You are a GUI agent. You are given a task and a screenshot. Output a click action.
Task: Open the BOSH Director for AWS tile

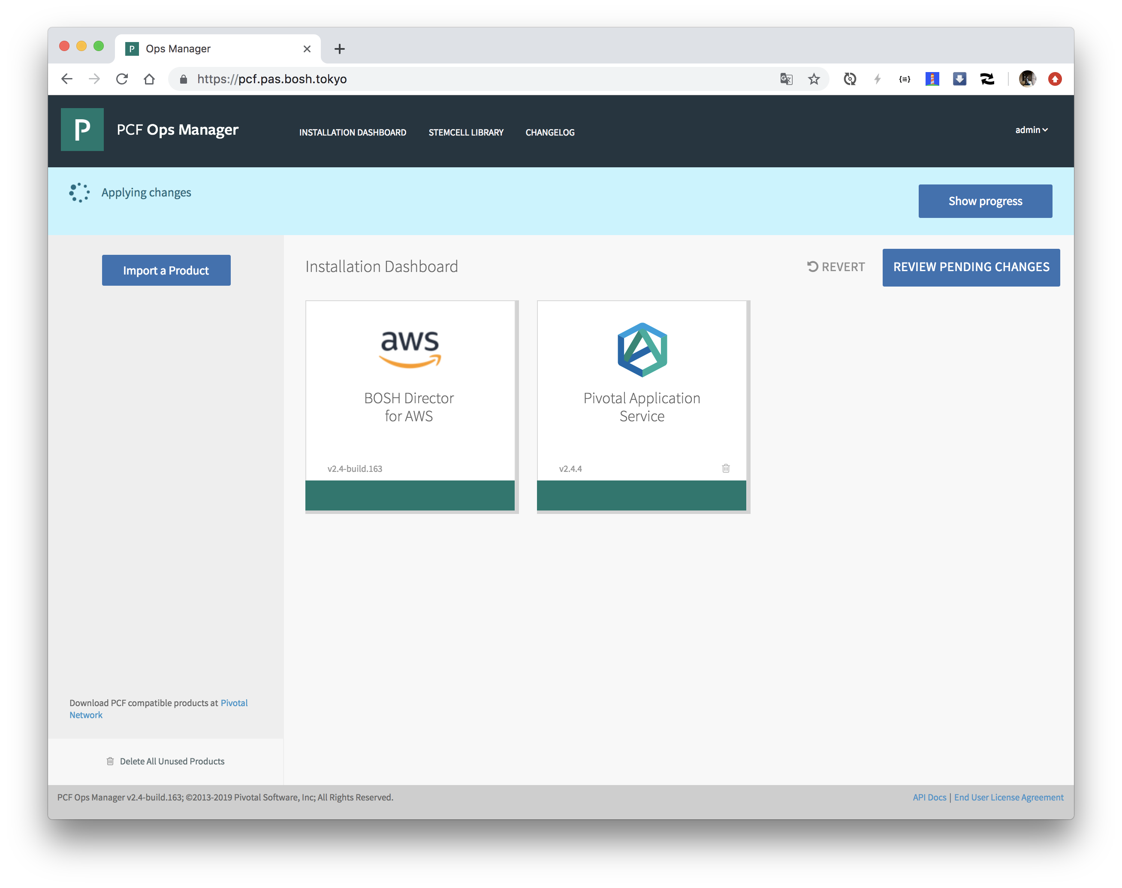[x=410, y=405]
